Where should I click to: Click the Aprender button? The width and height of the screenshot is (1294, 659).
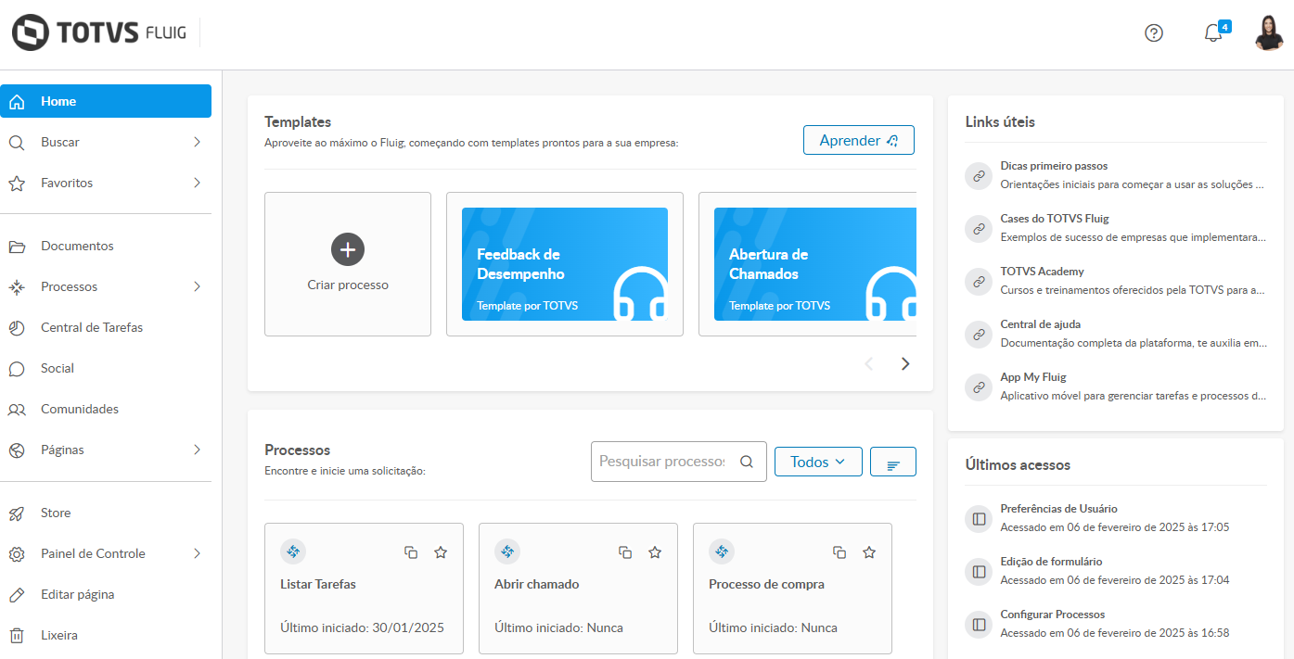click(859, 141)
